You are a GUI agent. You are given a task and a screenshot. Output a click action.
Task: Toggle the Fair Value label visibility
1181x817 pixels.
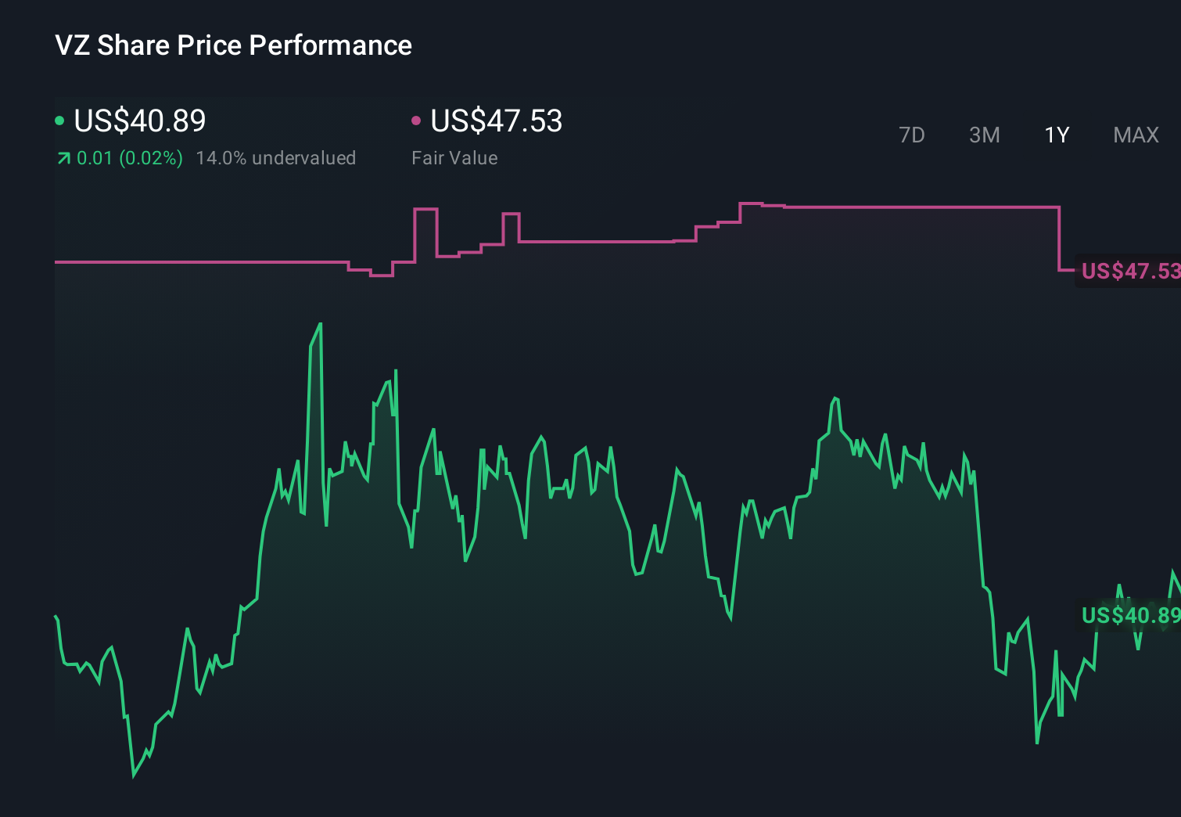click(454, 157)
